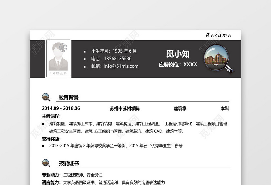
Task: Select the school name 苏州市苏州学院
Action: pyautogui.click(x=125, y=109)
